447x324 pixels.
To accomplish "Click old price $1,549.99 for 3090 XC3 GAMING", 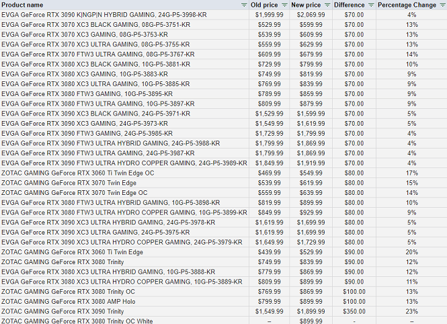I will click(269, 124).
